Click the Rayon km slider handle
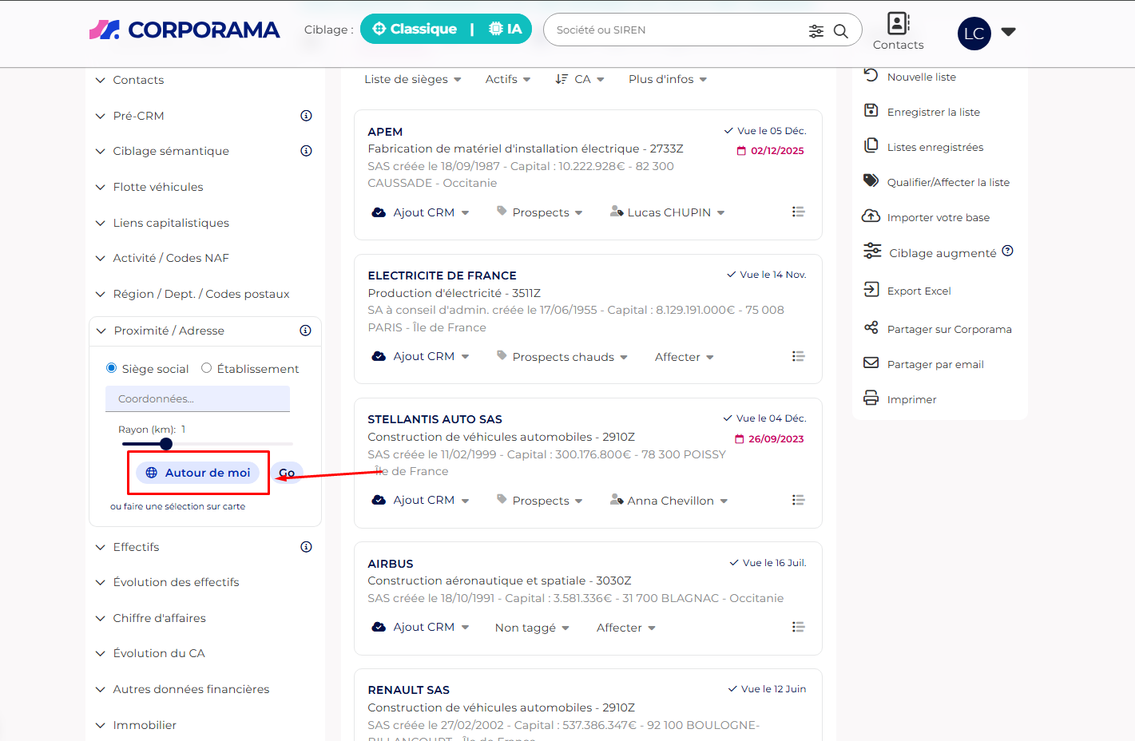The width and height of the screenshot is (1135, 741). pos(166,444)
